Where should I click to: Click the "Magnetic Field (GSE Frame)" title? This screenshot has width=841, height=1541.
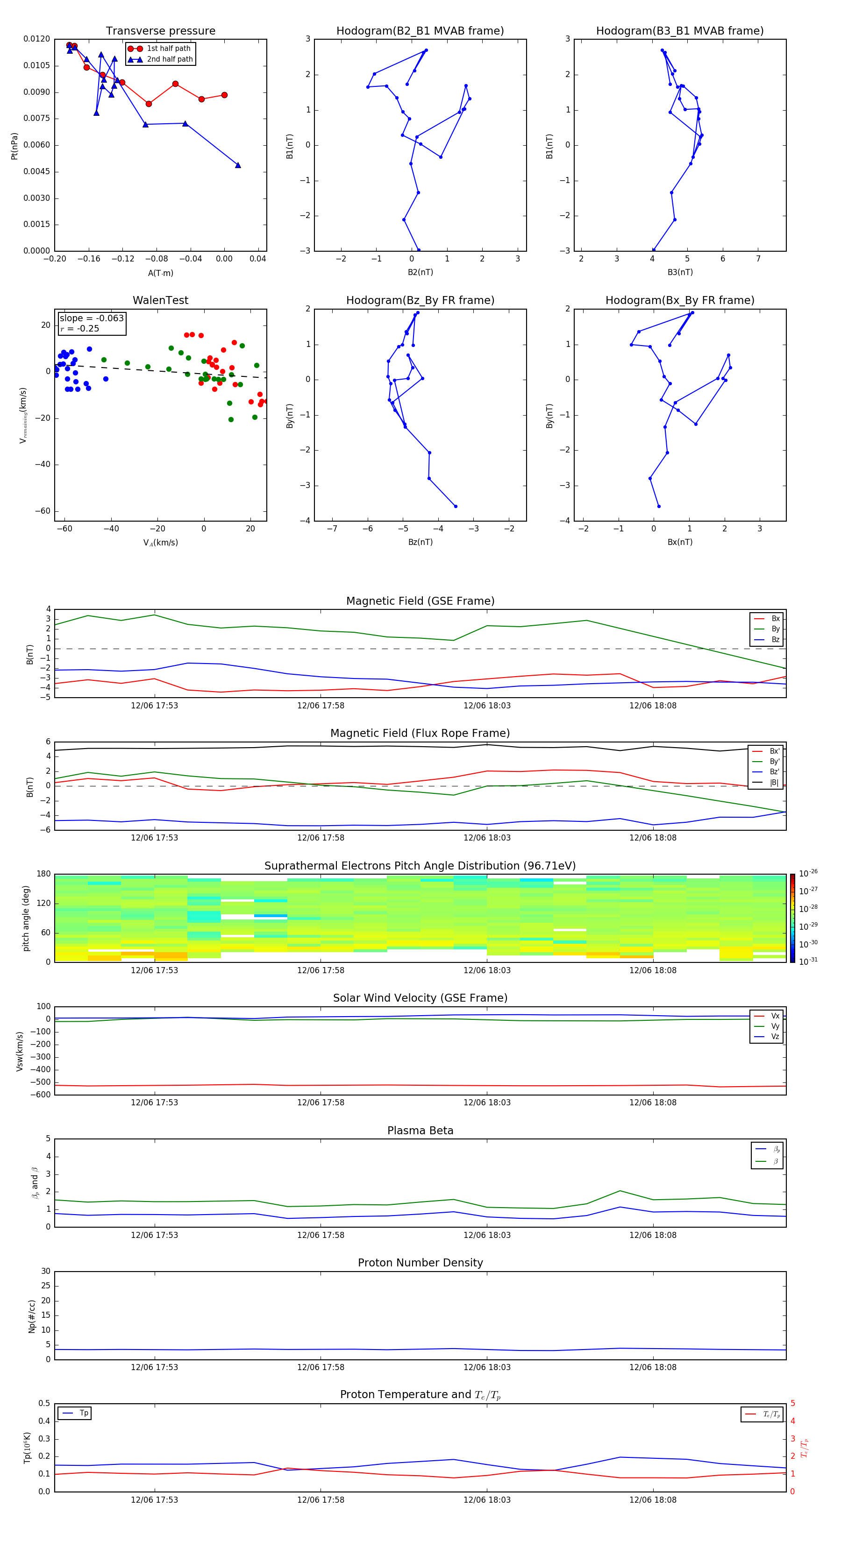point(420,601)
